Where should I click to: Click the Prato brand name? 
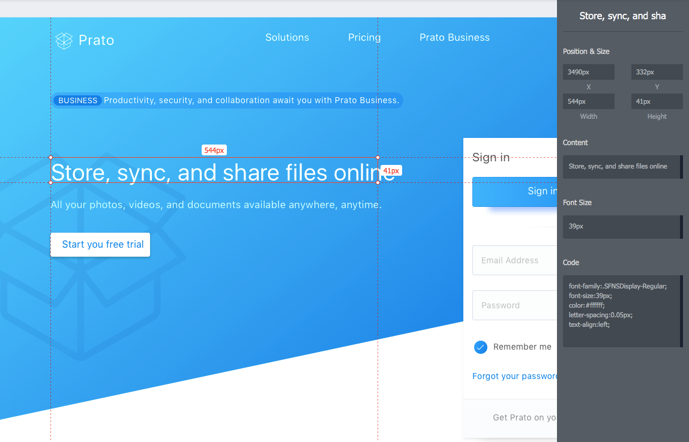pos(96,40)
